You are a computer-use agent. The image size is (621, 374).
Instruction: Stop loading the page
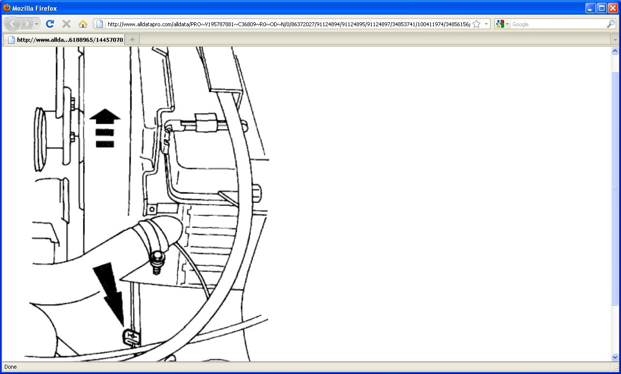coord(66,24)
